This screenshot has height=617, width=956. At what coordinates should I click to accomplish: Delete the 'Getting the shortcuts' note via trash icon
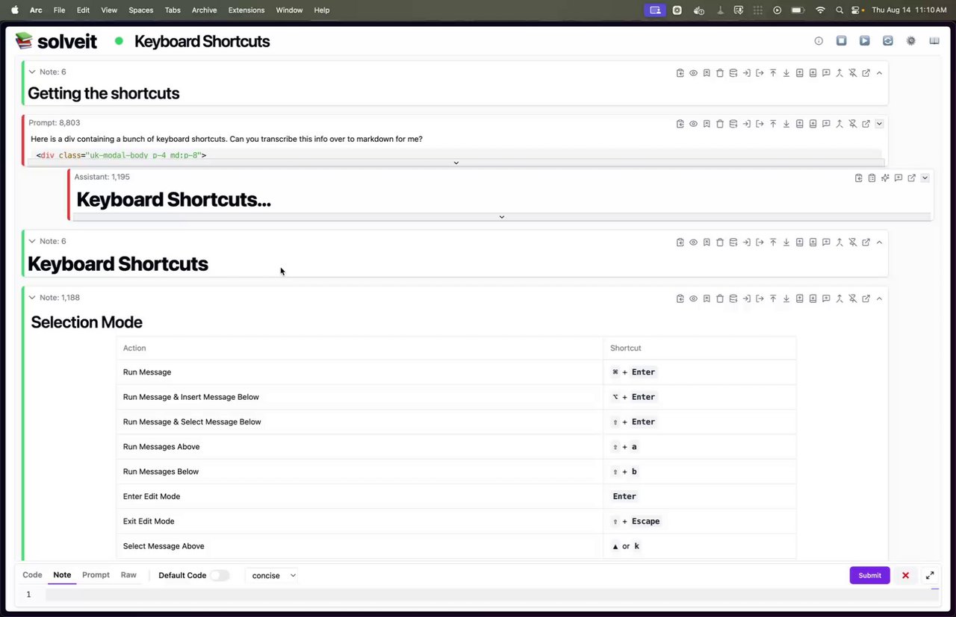click(720, 73)
